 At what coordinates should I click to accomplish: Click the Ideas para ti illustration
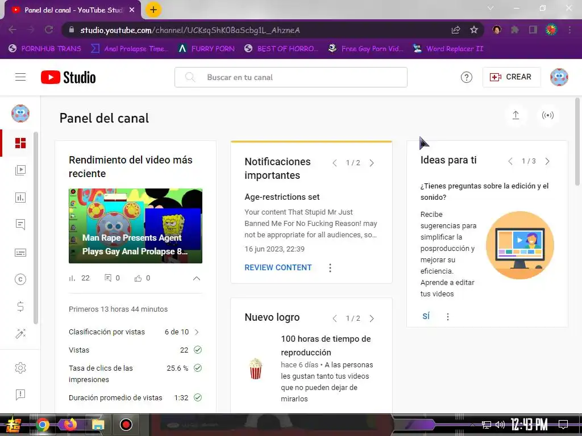(x=519, y=245)
